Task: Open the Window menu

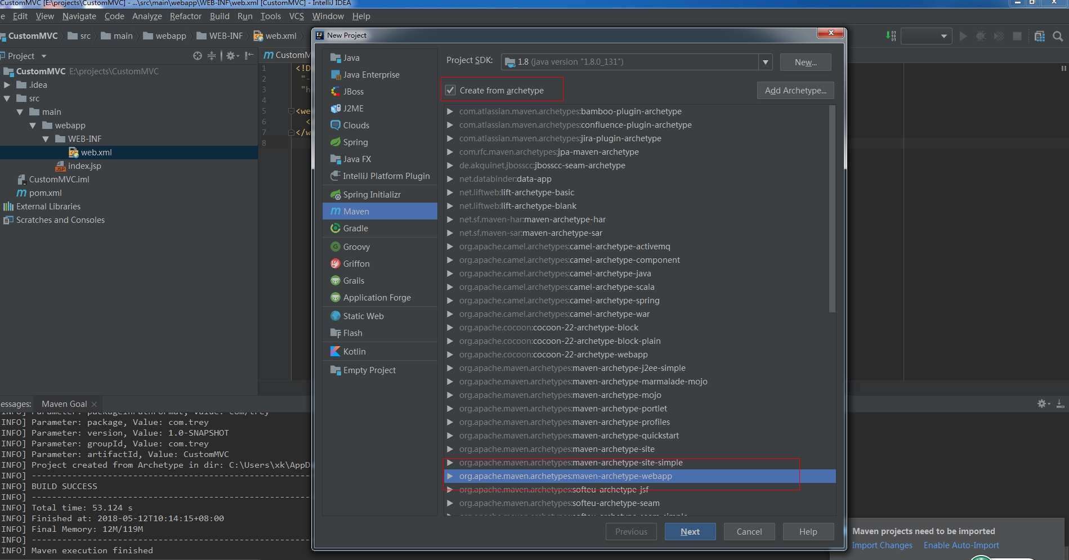Action: click(328, 16)
